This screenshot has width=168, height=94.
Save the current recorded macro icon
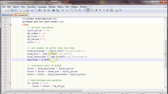point(112,10)
